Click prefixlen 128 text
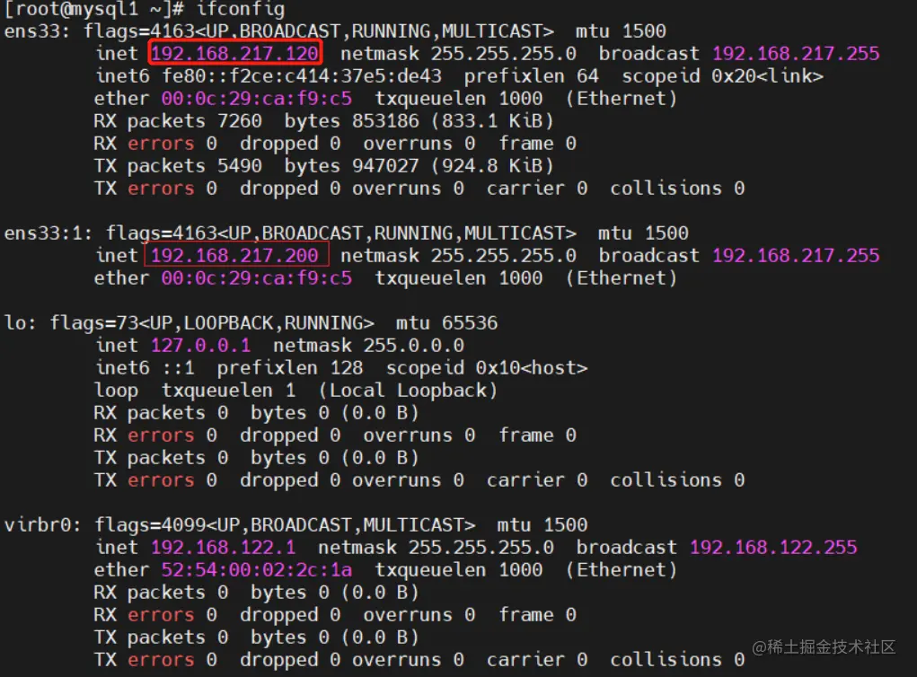This screenshot has height=677, width=917. tap(290, 368)
